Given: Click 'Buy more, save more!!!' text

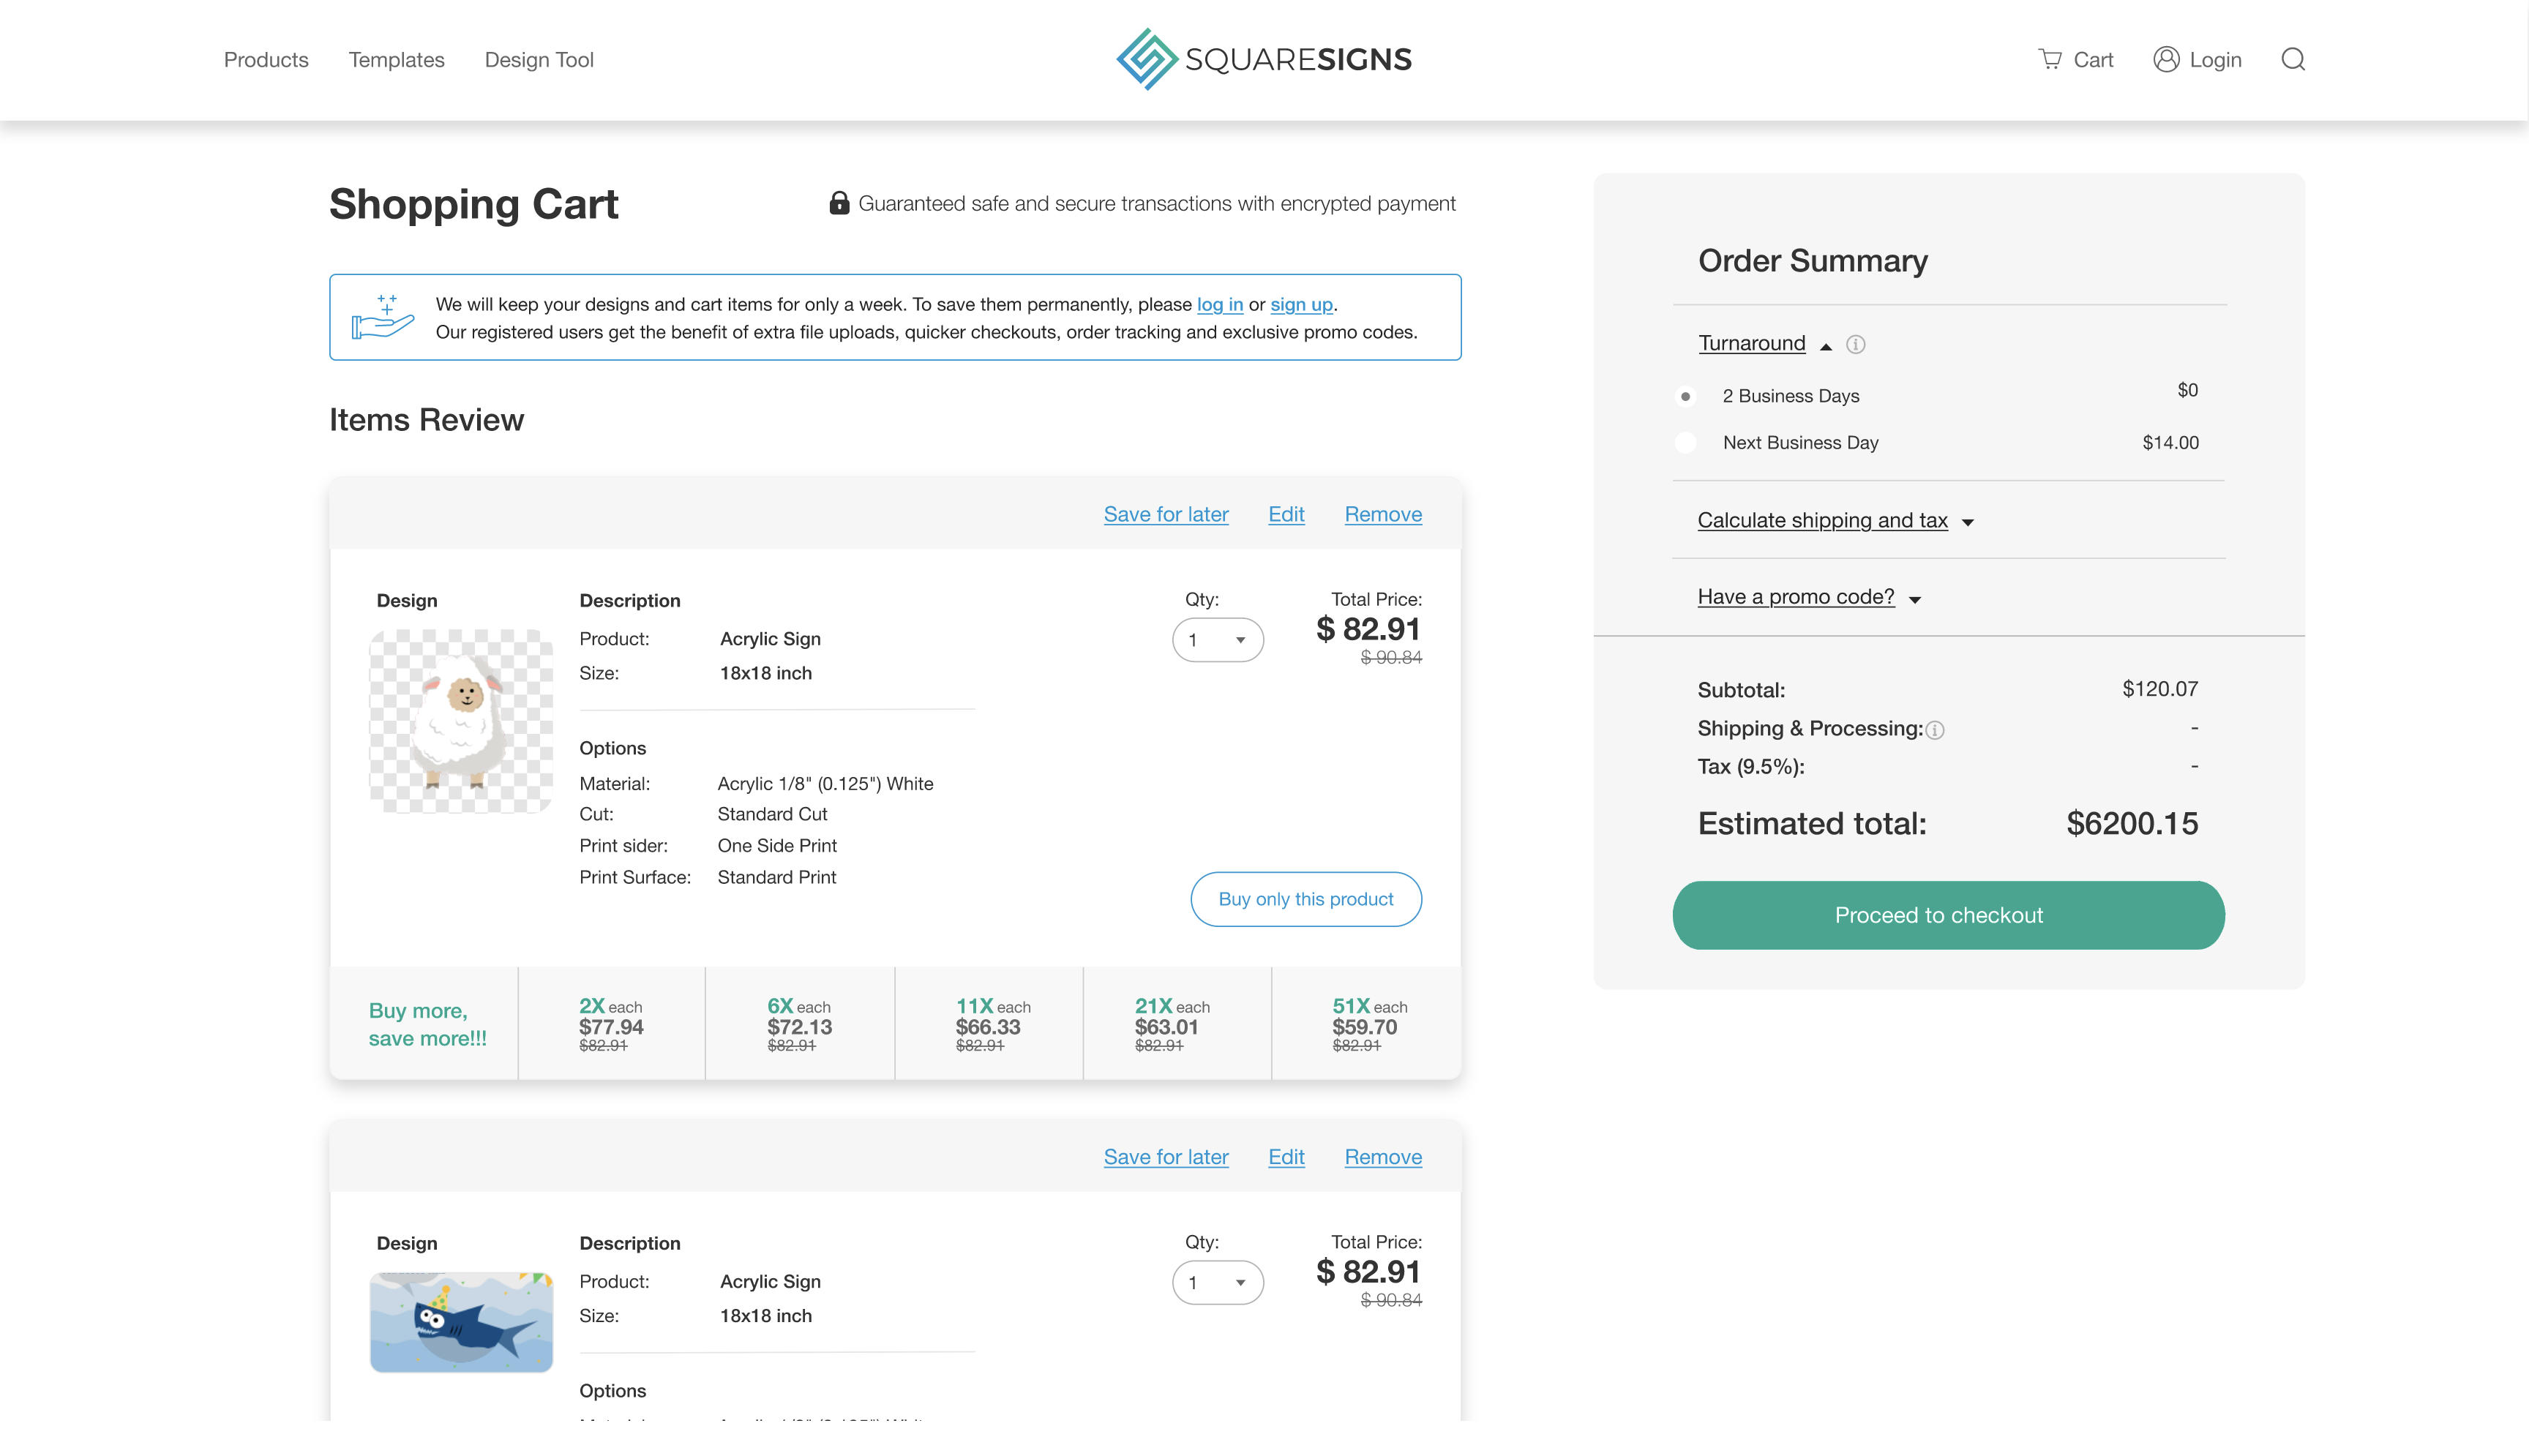Looking at the screenshot, I should click(428, 1024).
